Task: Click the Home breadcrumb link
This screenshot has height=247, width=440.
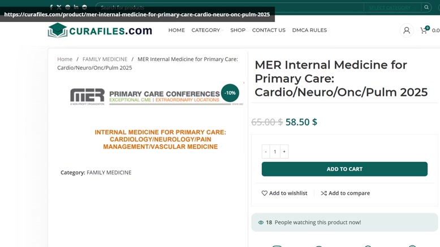Action: pos(65,59)
